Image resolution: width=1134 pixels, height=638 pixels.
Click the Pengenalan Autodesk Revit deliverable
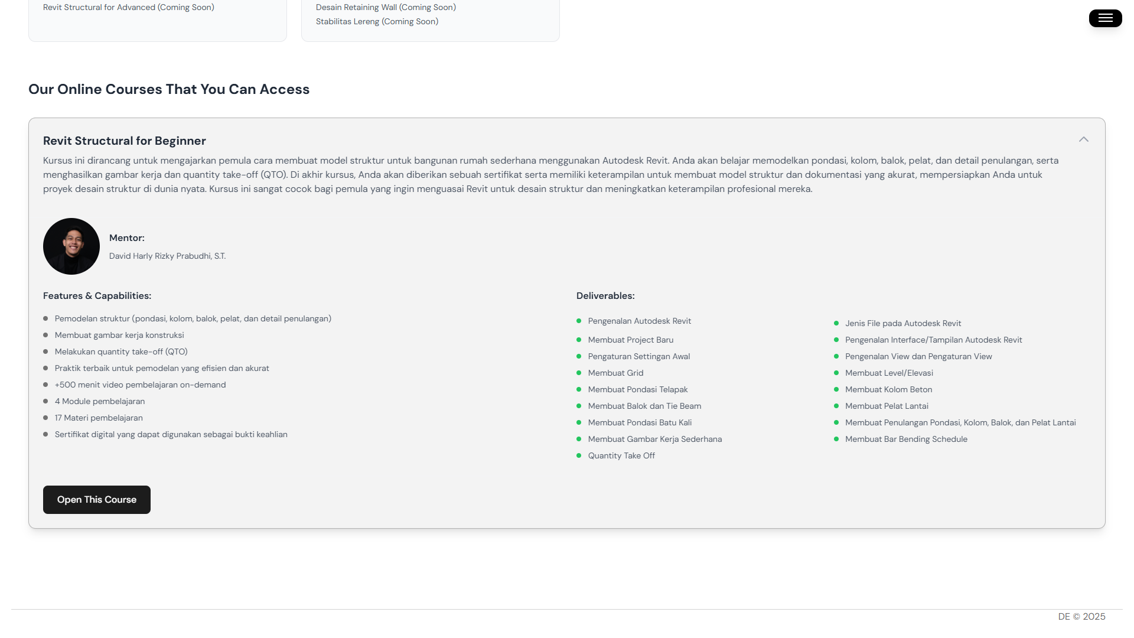click(639, 321)
